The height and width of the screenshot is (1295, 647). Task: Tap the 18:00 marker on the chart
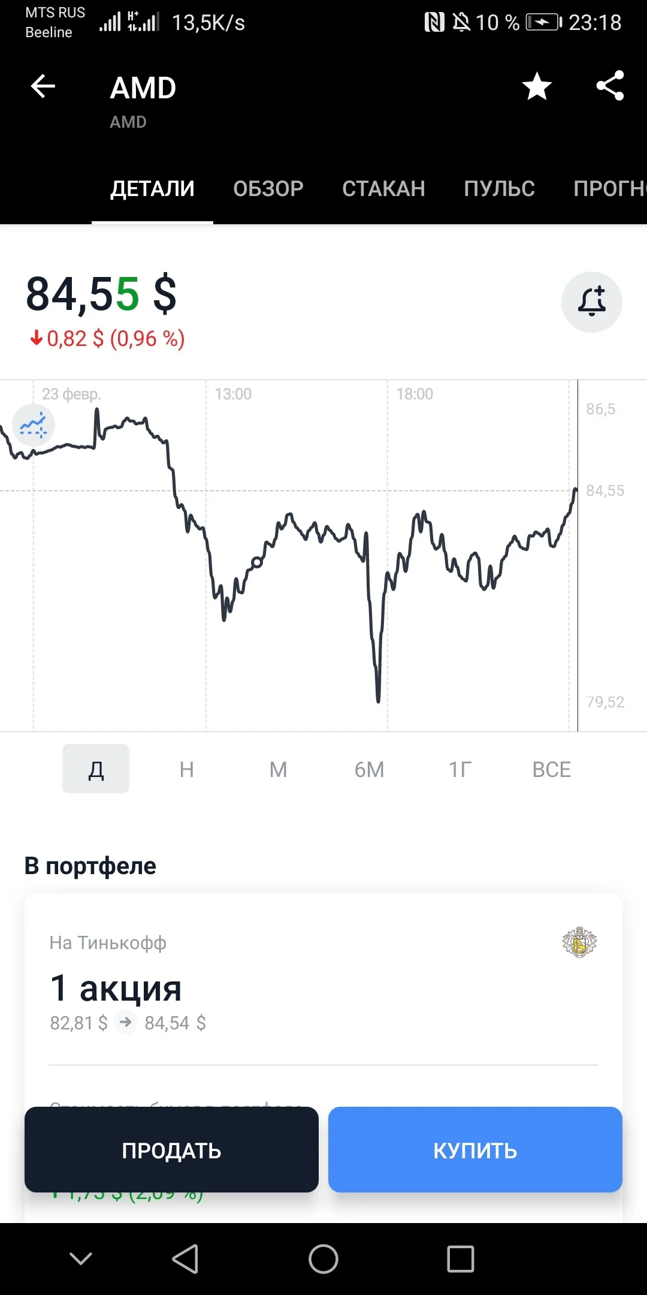[x=415, y=394]
